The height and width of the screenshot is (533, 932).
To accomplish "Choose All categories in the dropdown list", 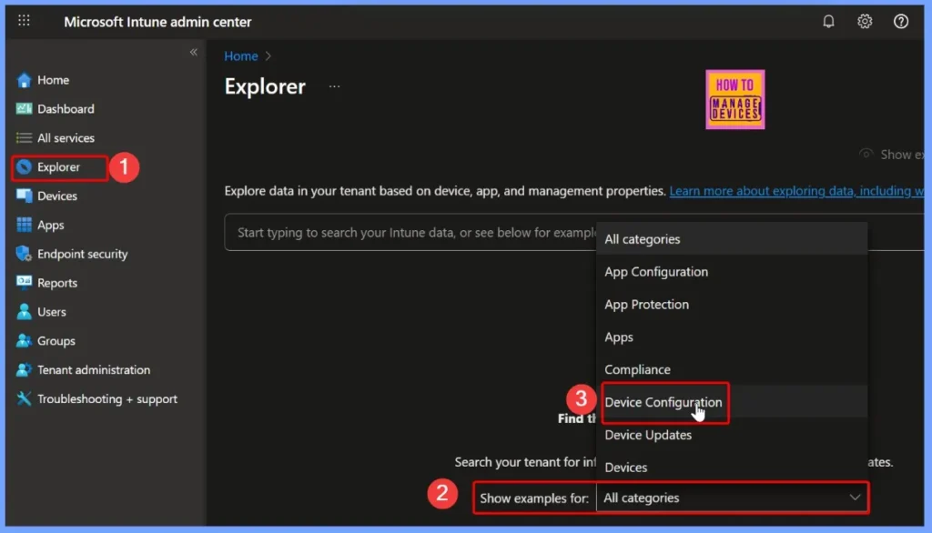I will (x=732, y=239).
